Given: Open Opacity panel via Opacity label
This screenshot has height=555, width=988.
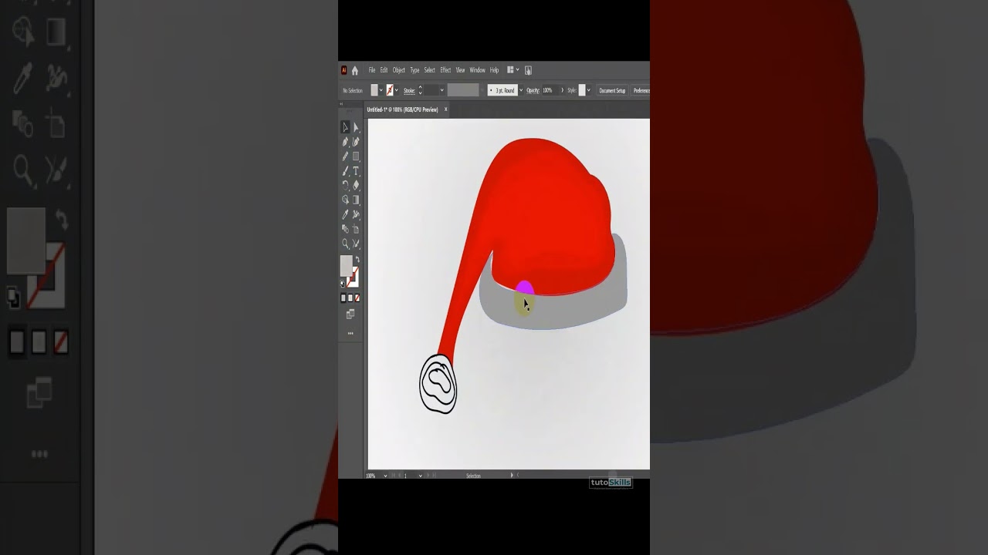Looking at the screenshot, I should click(533, 90).
